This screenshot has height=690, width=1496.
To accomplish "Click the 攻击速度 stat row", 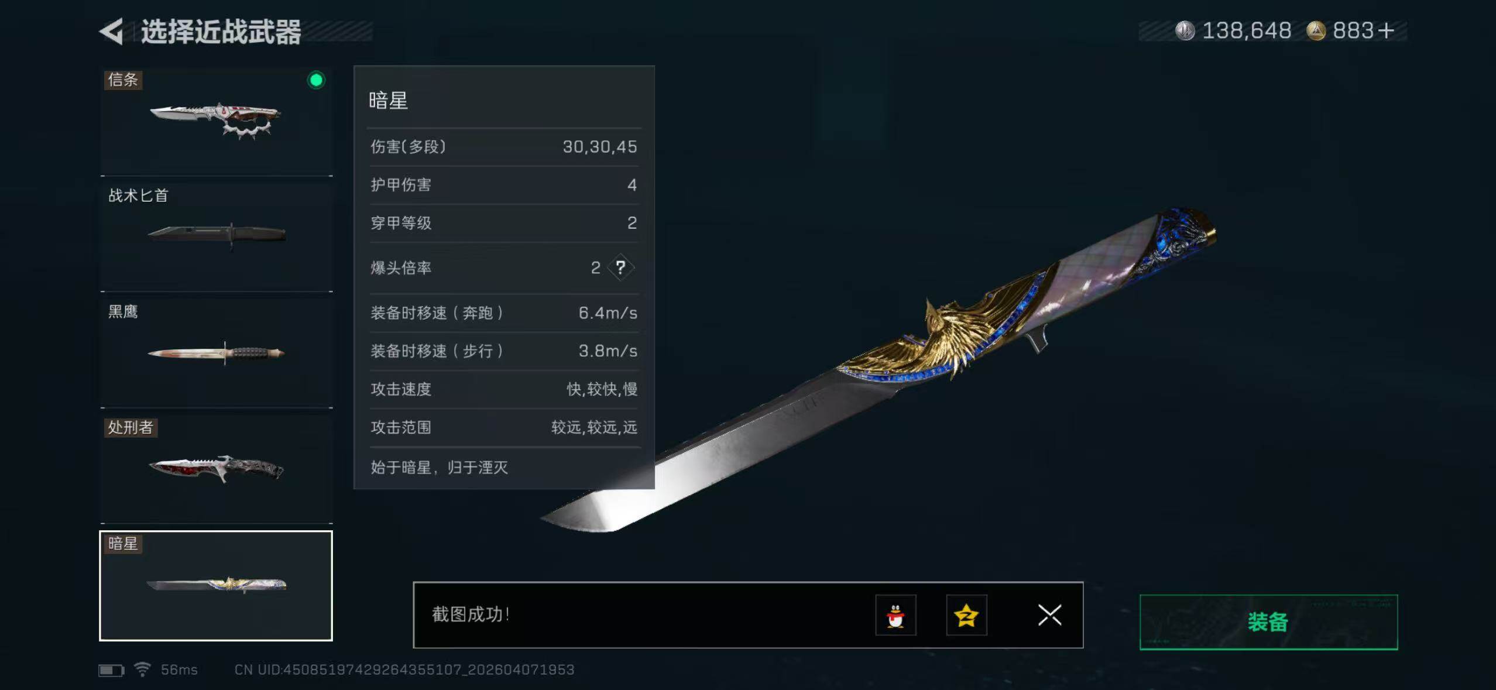I will click(504, 389).
